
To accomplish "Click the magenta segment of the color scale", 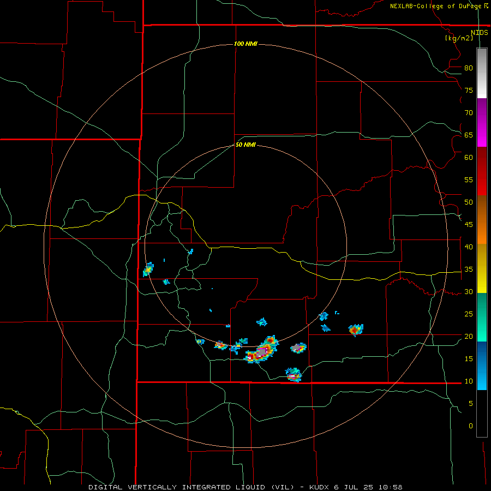I will [482, 122].
